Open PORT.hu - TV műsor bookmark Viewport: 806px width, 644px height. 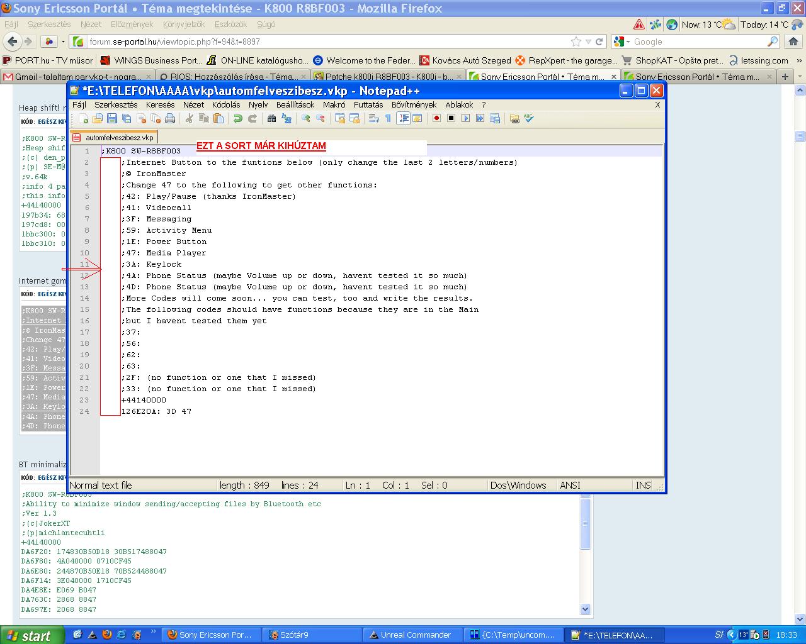48,60
